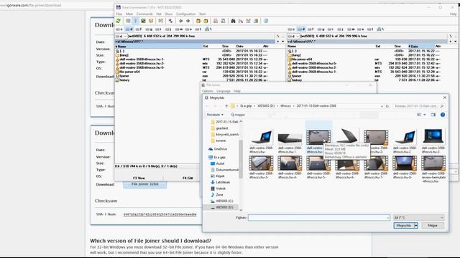The width and height of the screenshot is (460, 258).
Task: Open the right panel drive dropdown
Action: [x=293, y=36]
